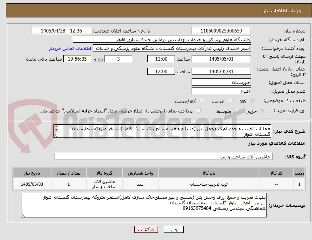Click the announcement date field 1405/04/28 - 12:36
This screenshot has height=240, width=312.
click(61, 31)
